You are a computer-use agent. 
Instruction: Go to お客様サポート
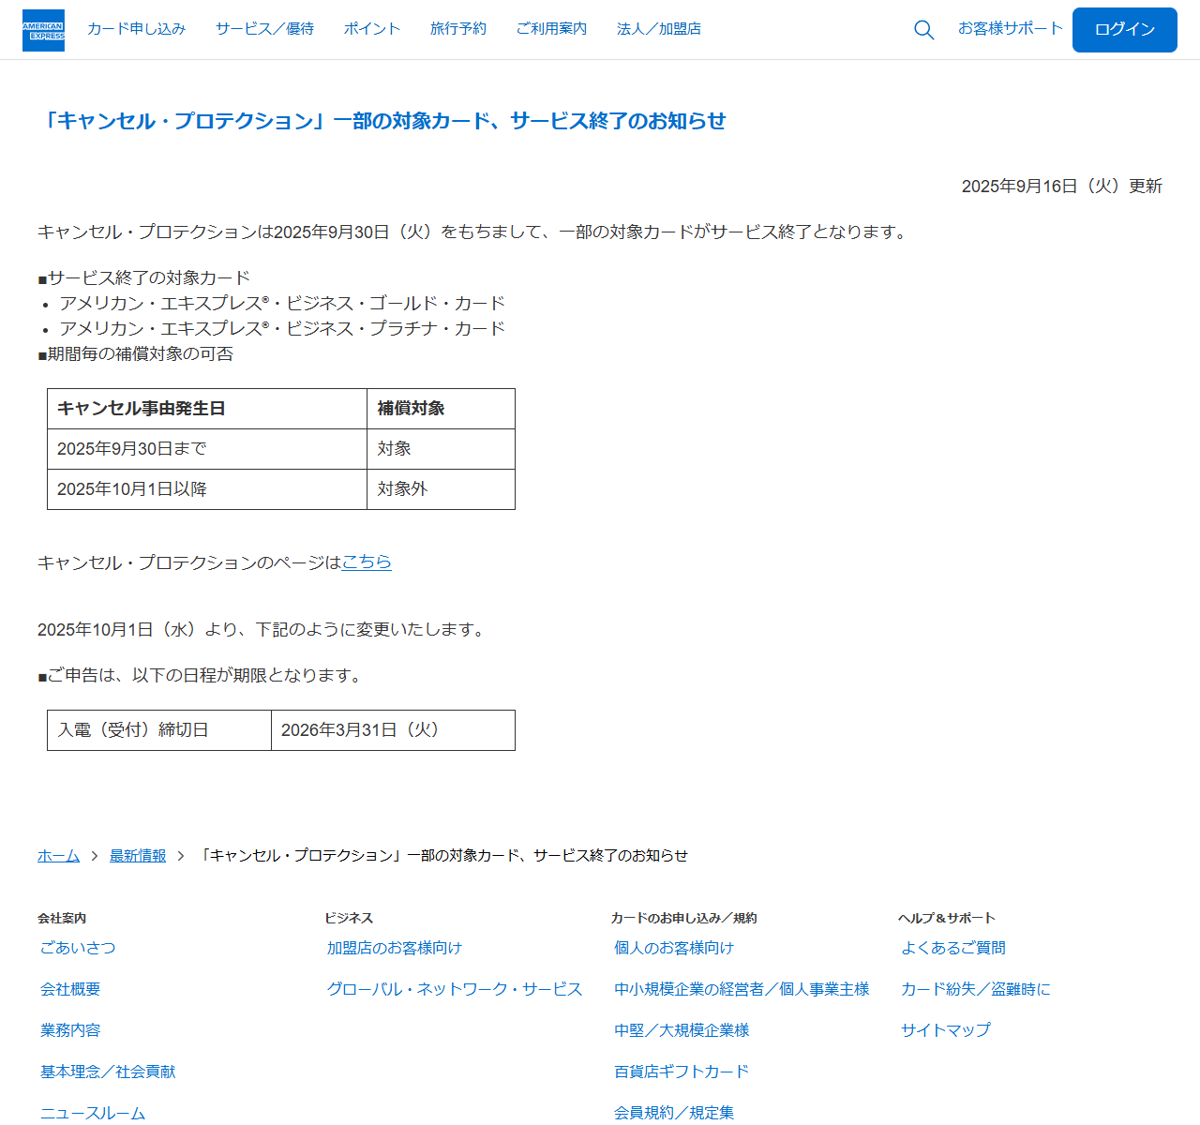[1011, 29]
